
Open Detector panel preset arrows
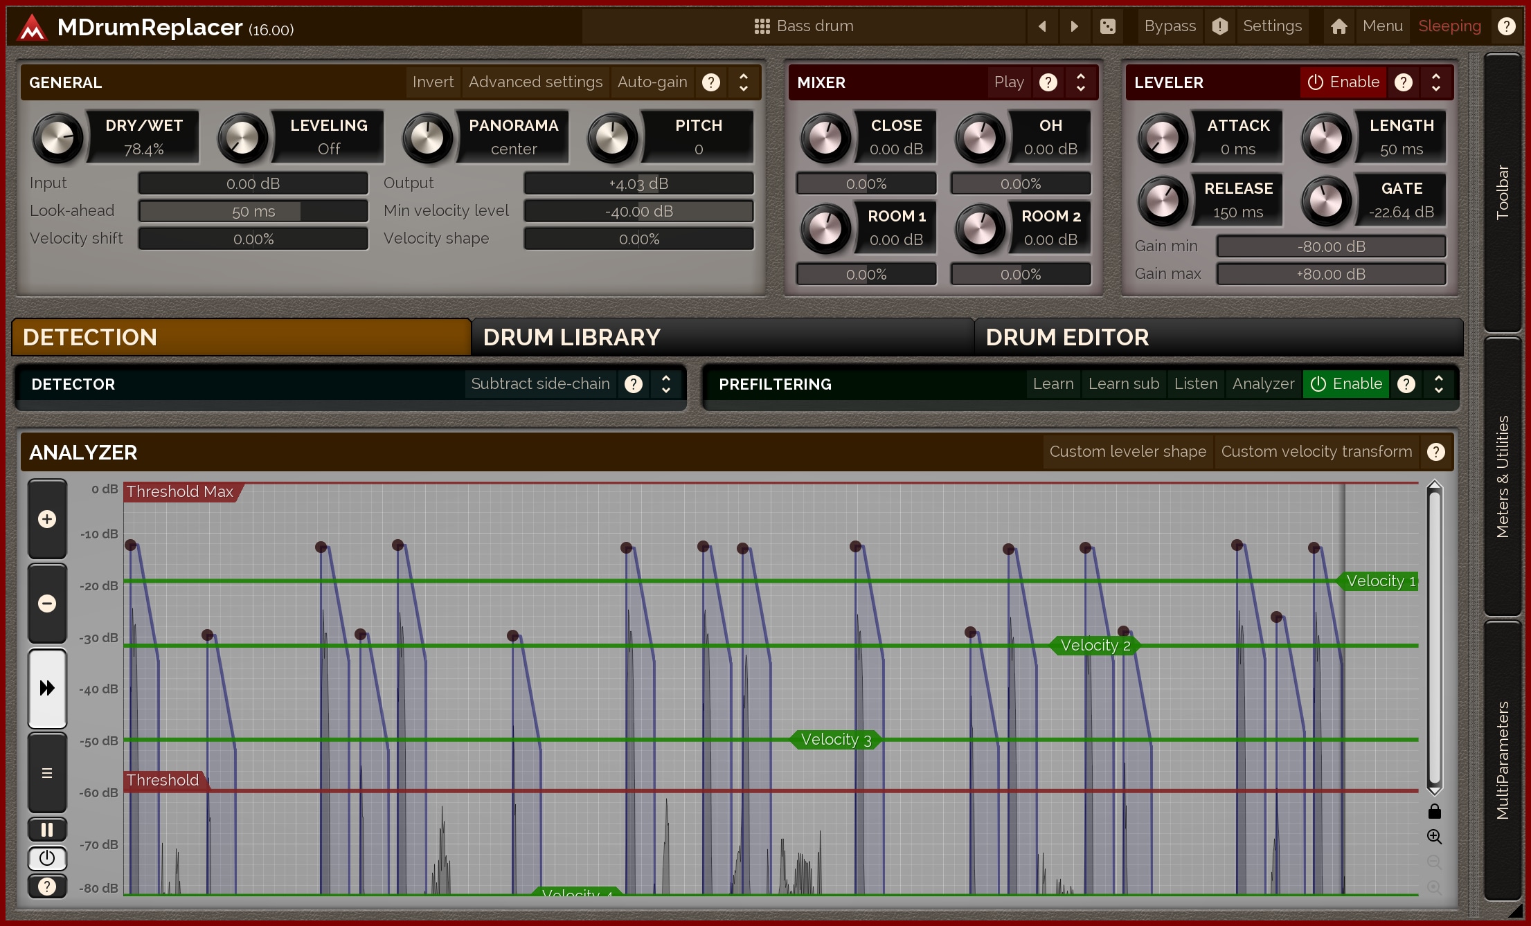tap(666, 384)
